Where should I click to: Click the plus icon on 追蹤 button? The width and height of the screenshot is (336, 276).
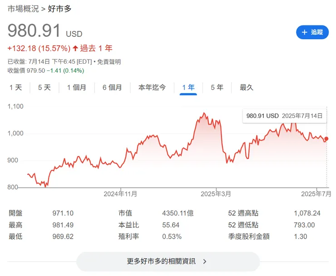(x=304, y=32)
